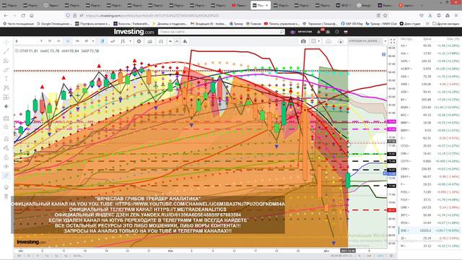Screen dimensions: 462x260
Task: Show more bookmarks with the overflow chevron
Action: 427,24
